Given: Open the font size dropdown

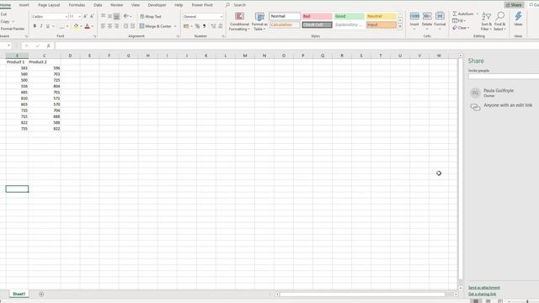Looking at the screenshot, I should click(80, 17).
